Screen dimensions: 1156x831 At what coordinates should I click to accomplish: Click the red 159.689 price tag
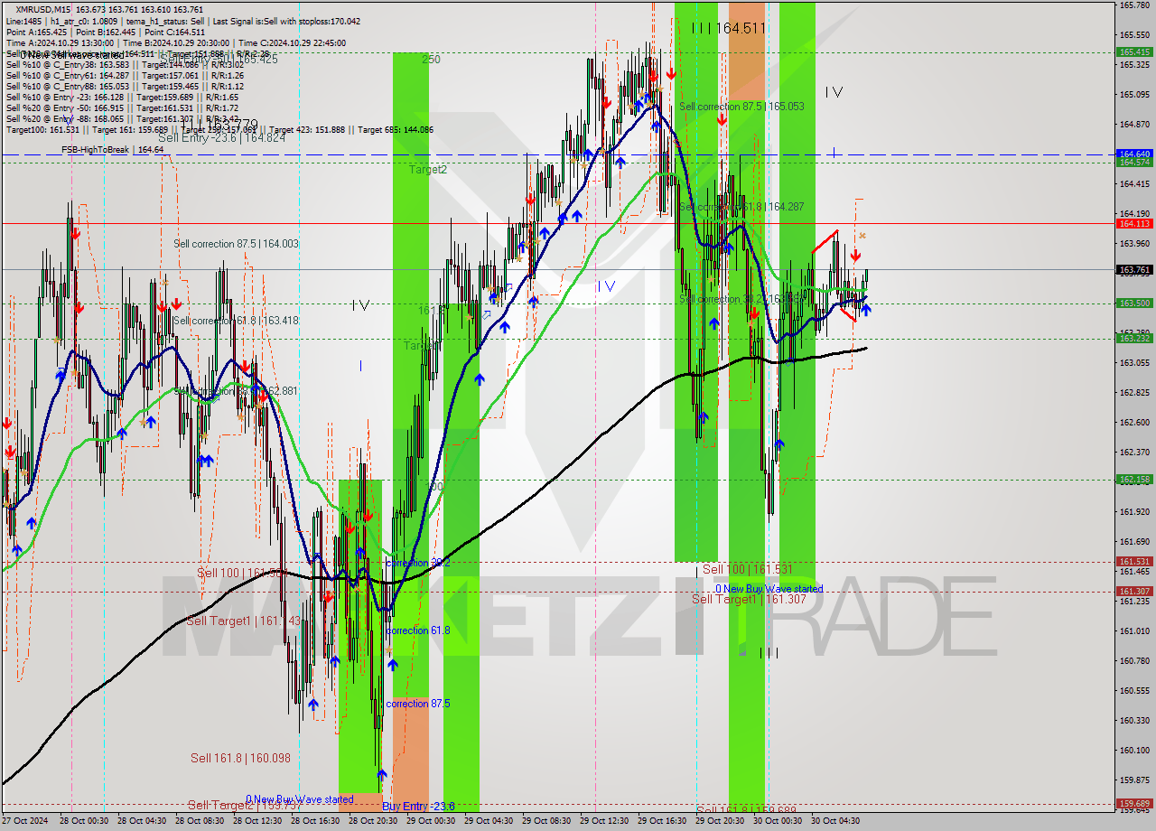coord(1134,802)
